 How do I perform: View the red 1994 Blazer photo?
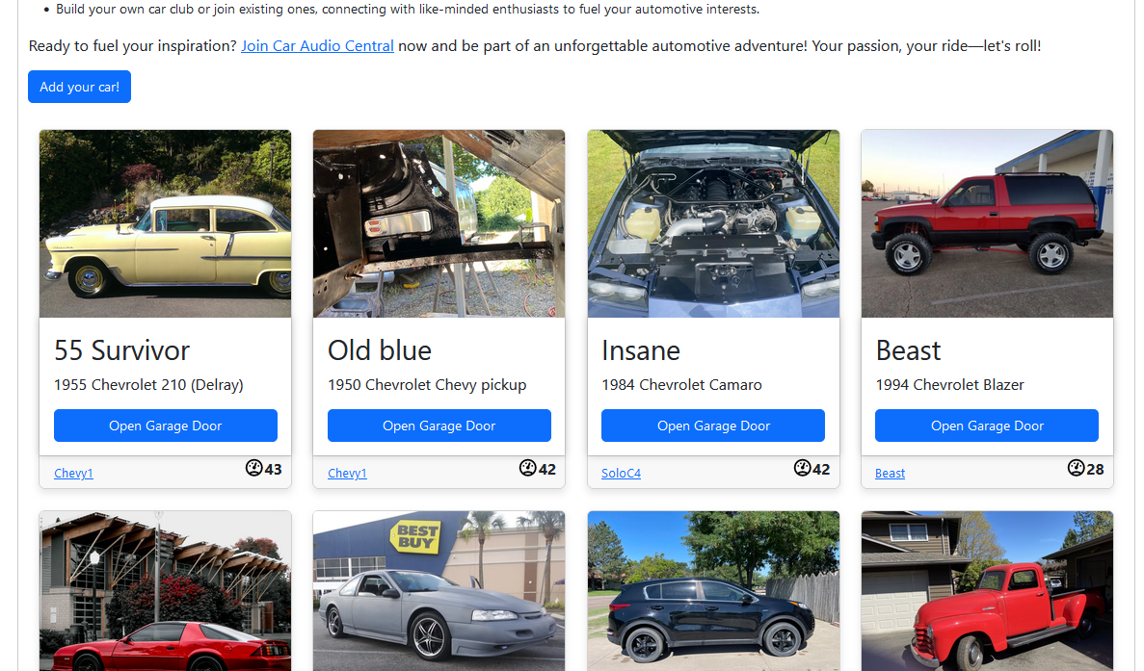coord(987,223)
